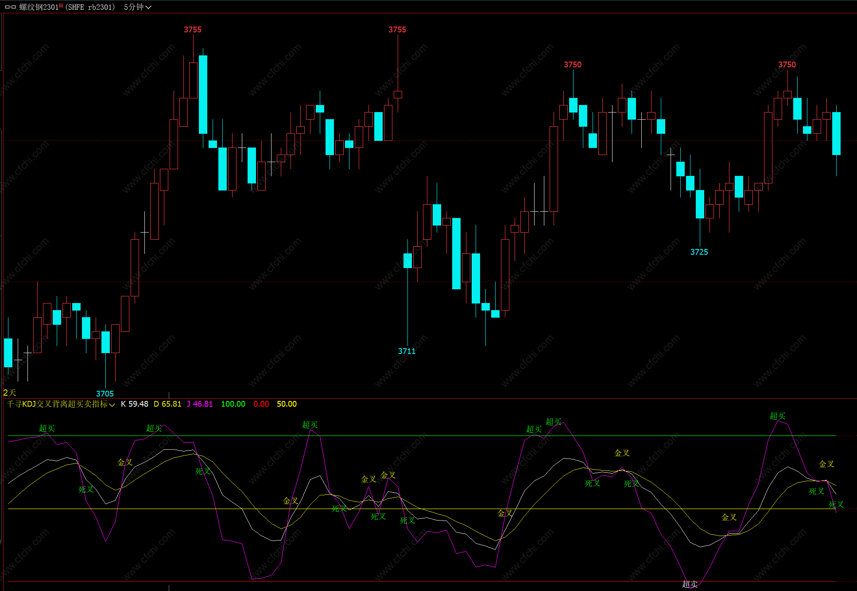857x591 pixels.
Task: Select the red 0.00 level value
Action: (261, 404)
